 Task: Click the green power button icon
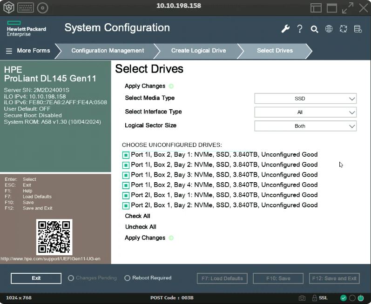pyautogui.click(x=361, y=298)
